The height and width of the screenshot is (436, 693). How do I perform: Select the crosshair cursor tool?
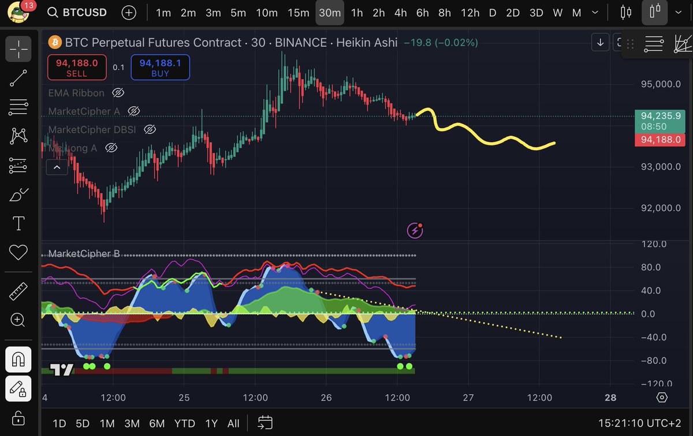(x=18, y=49)
